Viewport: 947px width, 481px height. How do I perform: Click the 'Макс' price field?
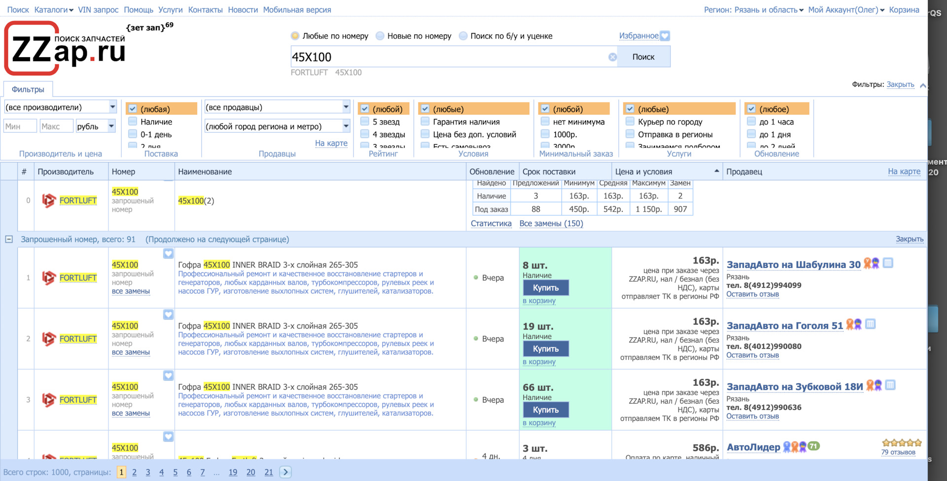click(57, 126)
